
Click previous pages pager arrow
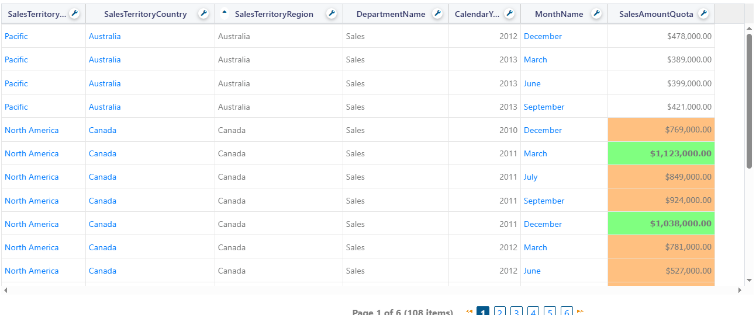(469, 311)
